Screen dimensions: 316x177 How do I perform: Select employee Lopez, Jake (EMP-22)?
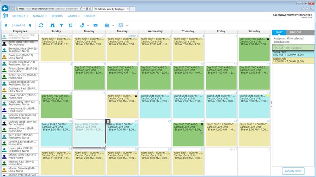pos(20,150)
